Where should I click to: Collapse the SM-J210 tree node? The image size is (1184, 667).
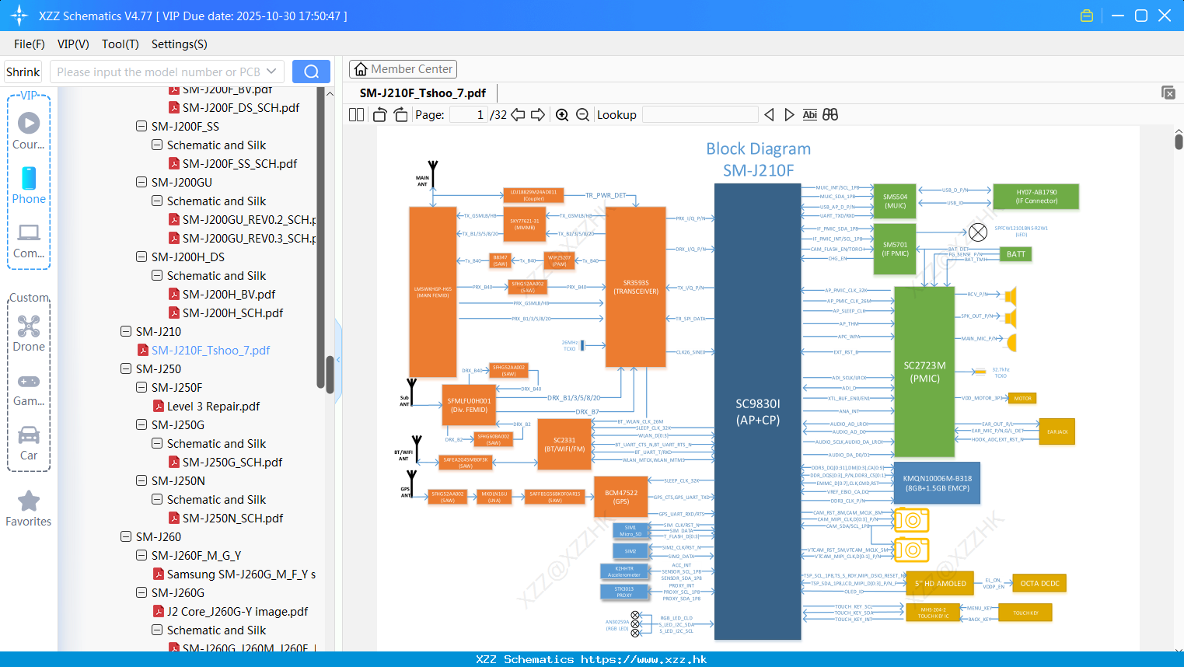coord(126,331)
